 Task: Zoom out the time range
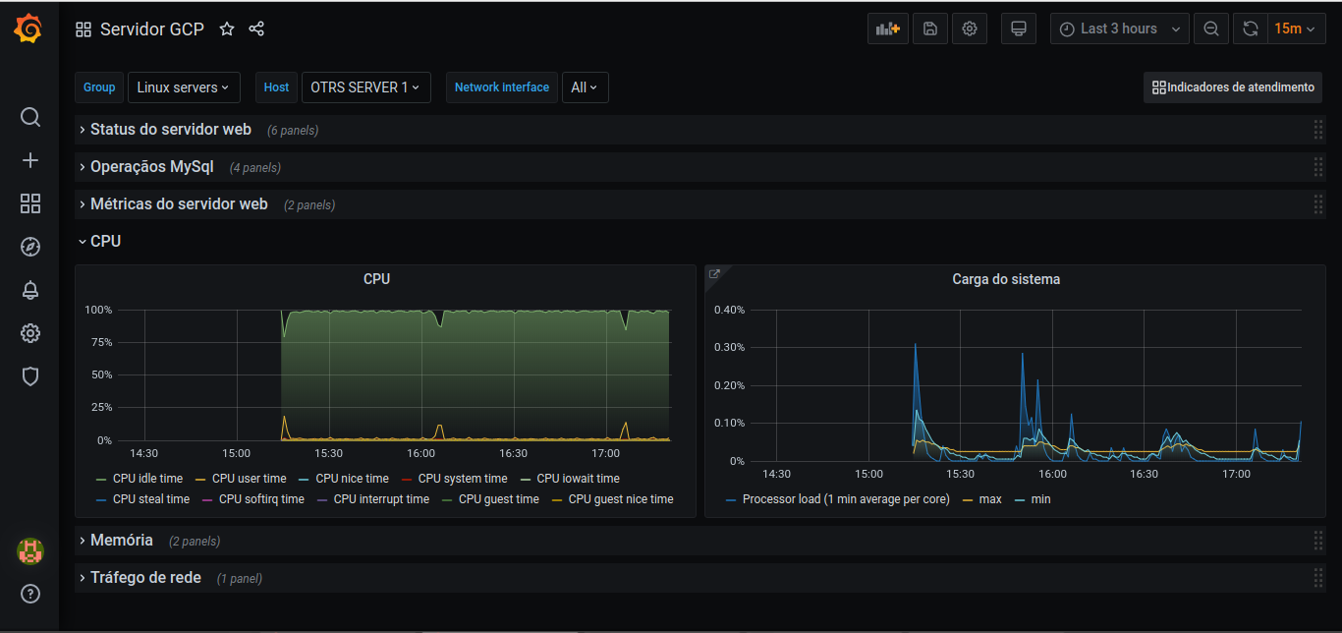point(1210,28)
